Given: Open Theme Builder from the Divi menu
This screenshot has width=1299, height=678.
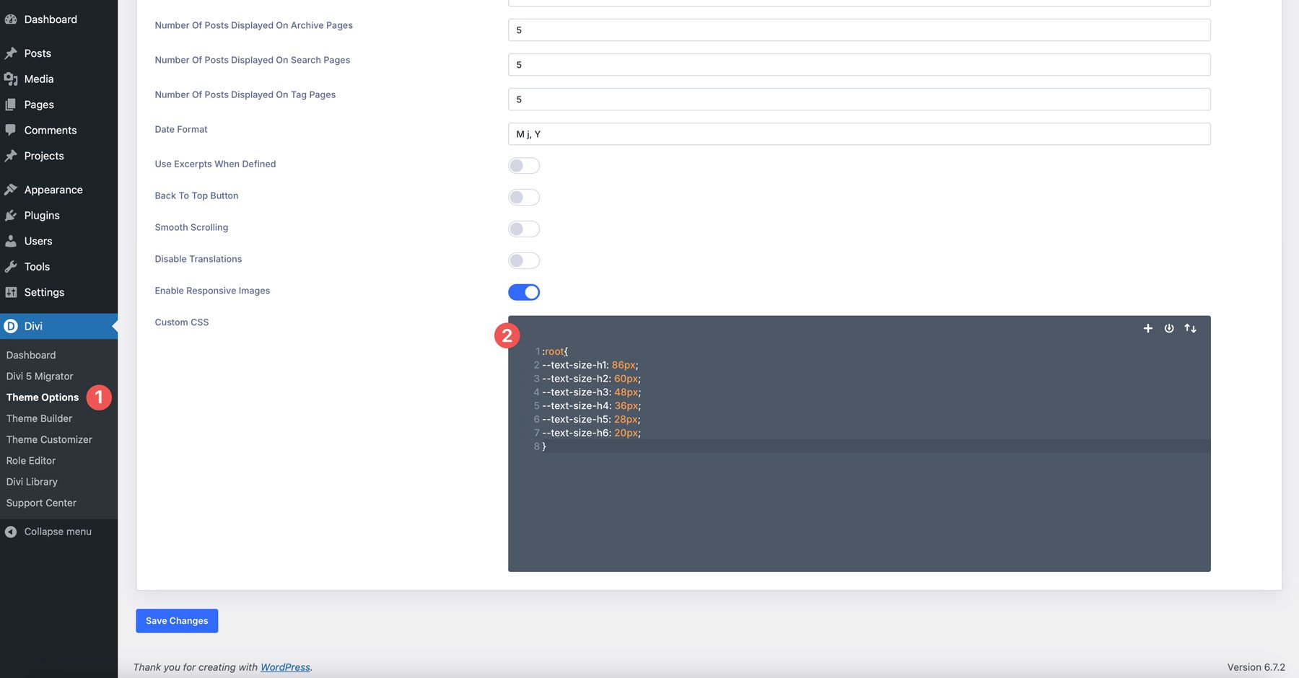Looking at the screenshot, I should [x=39, y=418].
